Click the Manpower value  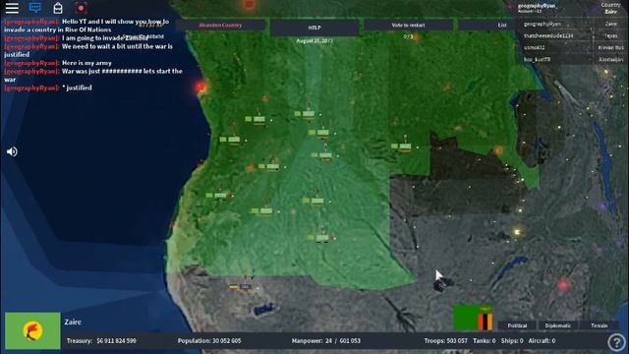(x=343, y=341)
